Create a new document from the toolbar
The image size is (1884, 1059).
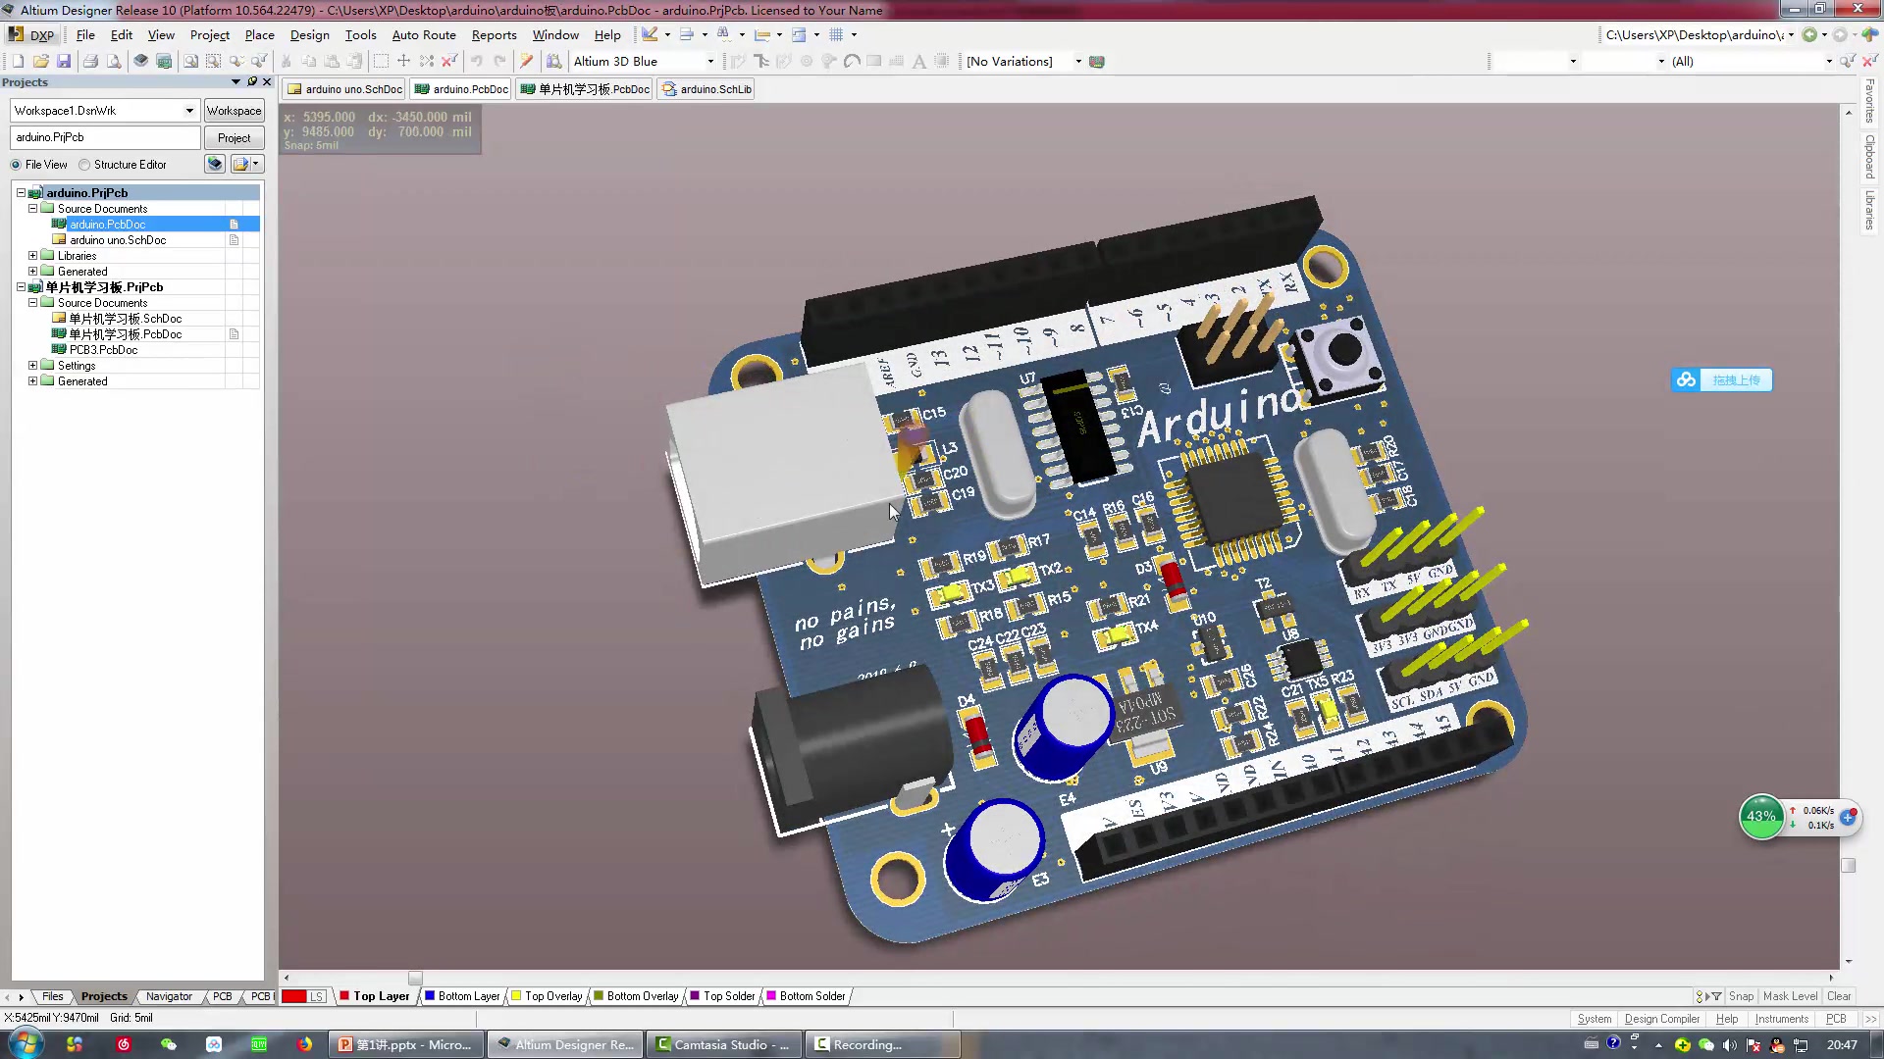click(x=18, y=61)
